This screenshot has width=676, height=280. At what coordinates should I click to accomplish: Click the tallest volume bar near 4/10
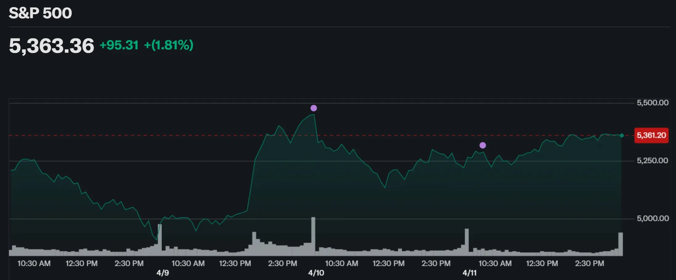[313, 236]
